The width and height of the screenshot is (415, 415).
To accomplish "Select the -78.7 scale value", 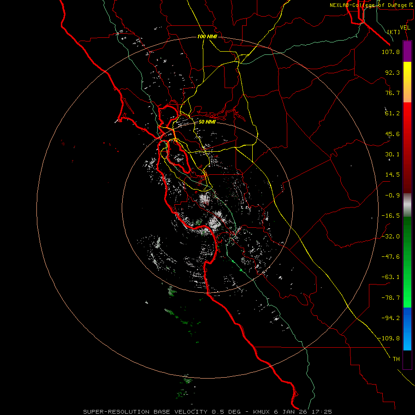I will 391,298.
